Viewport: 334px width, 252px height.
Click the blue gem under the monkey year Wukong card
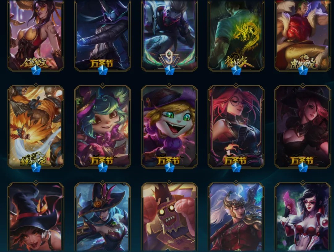(36, 167)
